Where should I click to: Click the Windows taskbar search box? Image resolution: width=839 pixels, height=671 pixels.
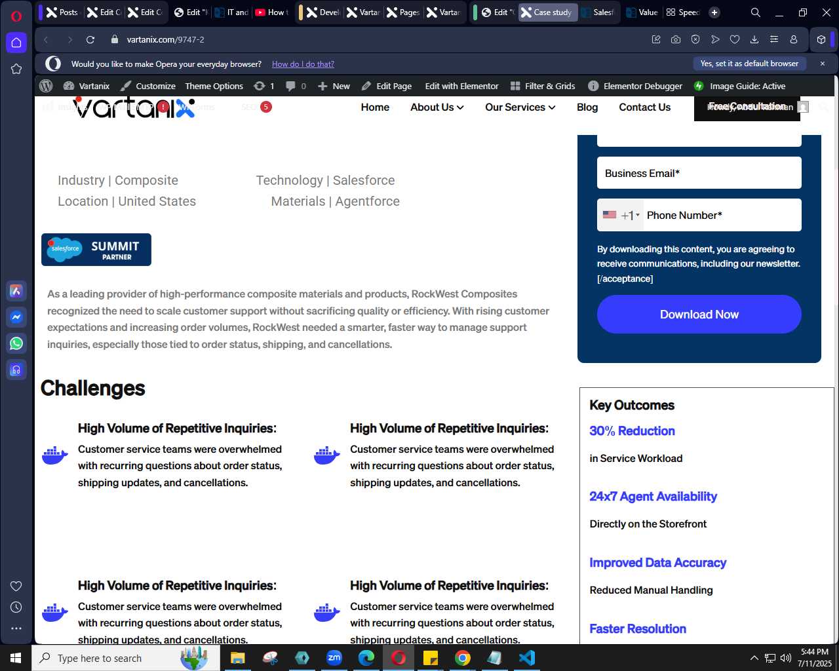(126, 658)
